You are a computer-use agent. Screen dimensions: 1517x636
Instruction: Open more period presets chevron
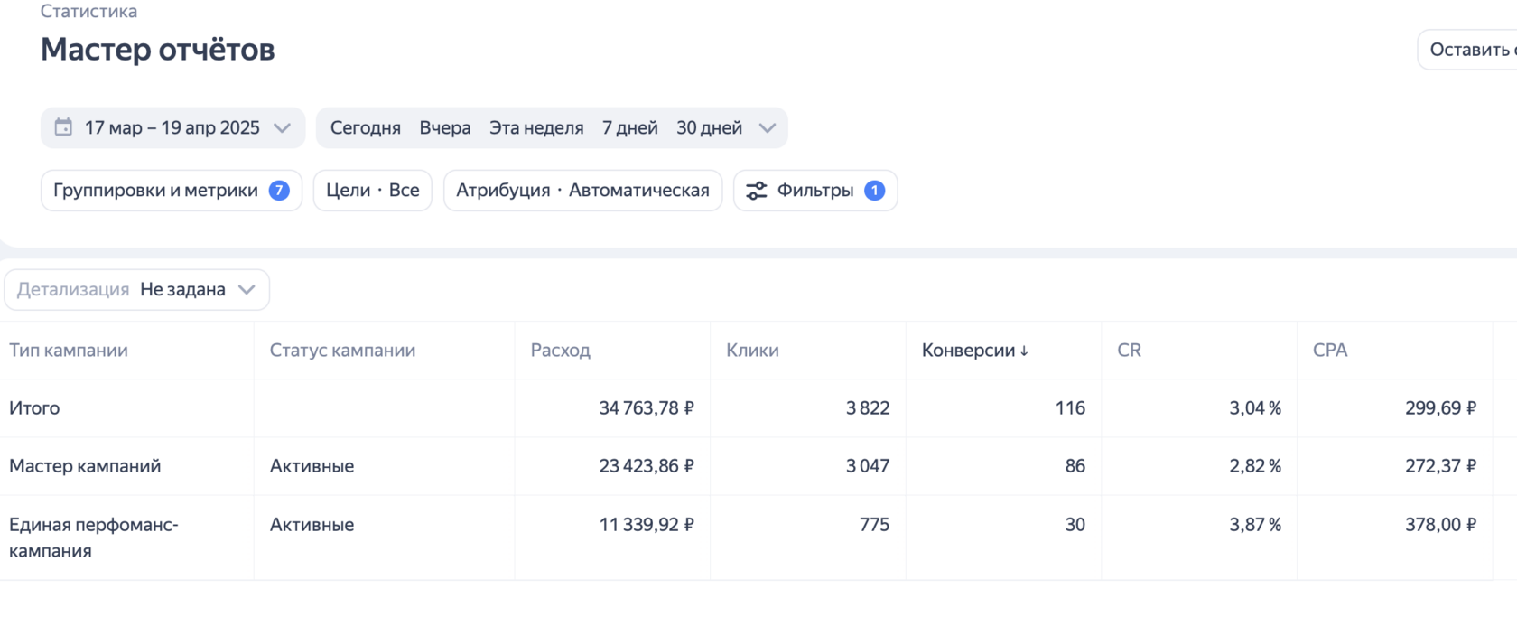coord(768,127)
